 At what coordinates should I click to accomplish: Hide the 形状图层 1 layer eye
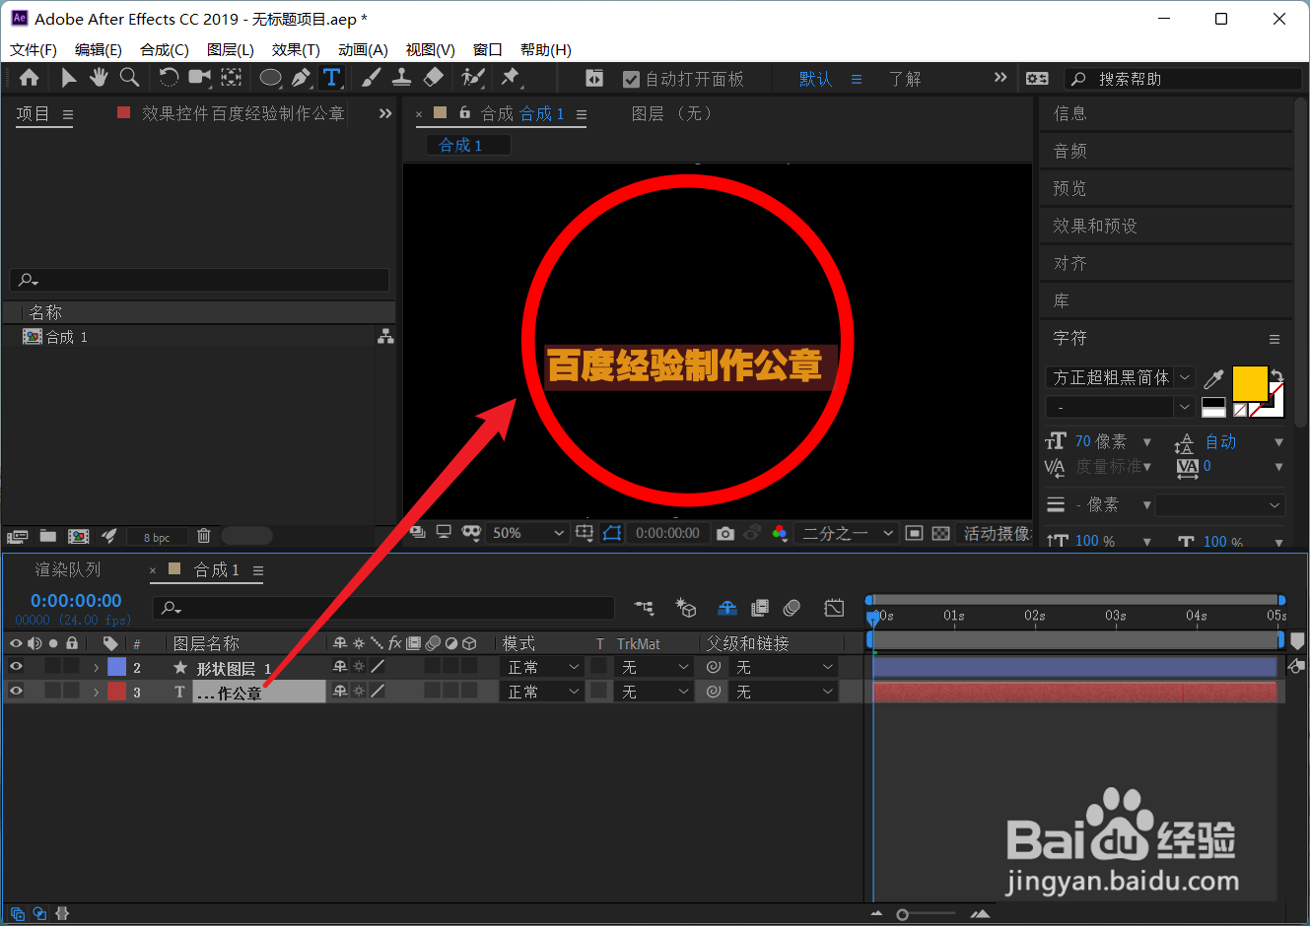pyautogui.click(x=16, y=667)
